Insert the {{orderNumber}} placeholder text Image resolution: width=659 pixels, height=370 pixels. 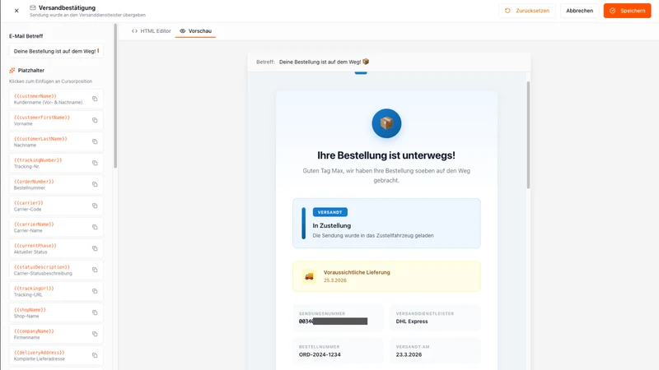[x=34, y=182]
